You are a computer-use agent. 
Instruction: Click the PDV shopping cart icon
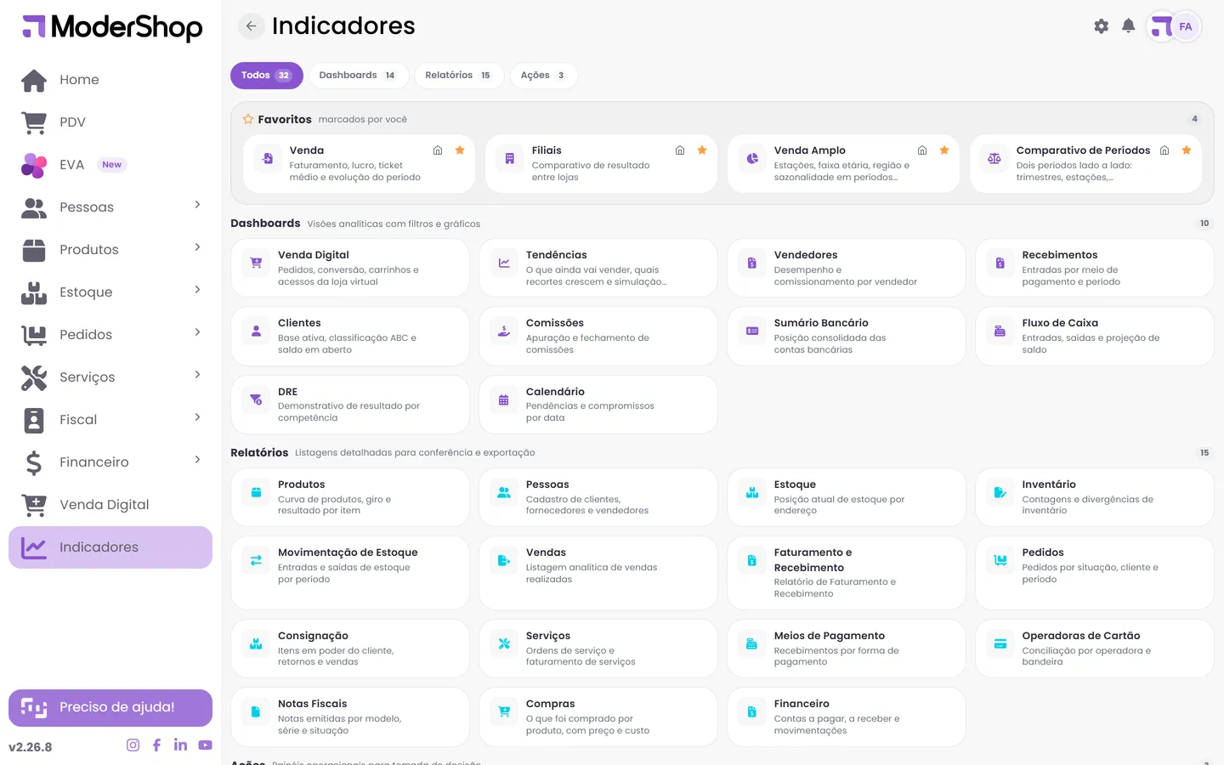pos(34,122)
